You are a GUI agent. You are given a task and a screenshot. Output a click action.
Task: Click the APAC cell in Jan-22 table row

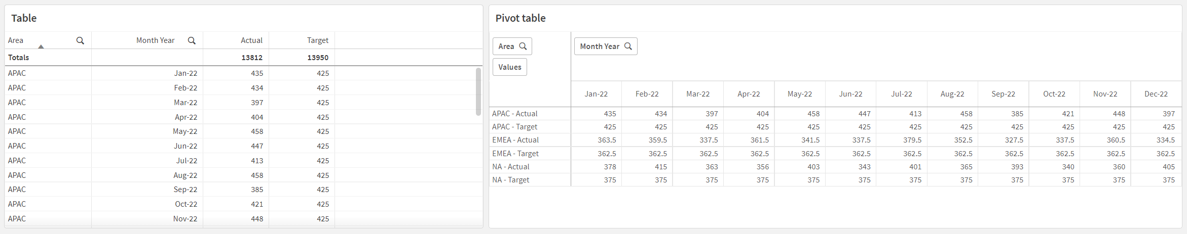[17, 73]
